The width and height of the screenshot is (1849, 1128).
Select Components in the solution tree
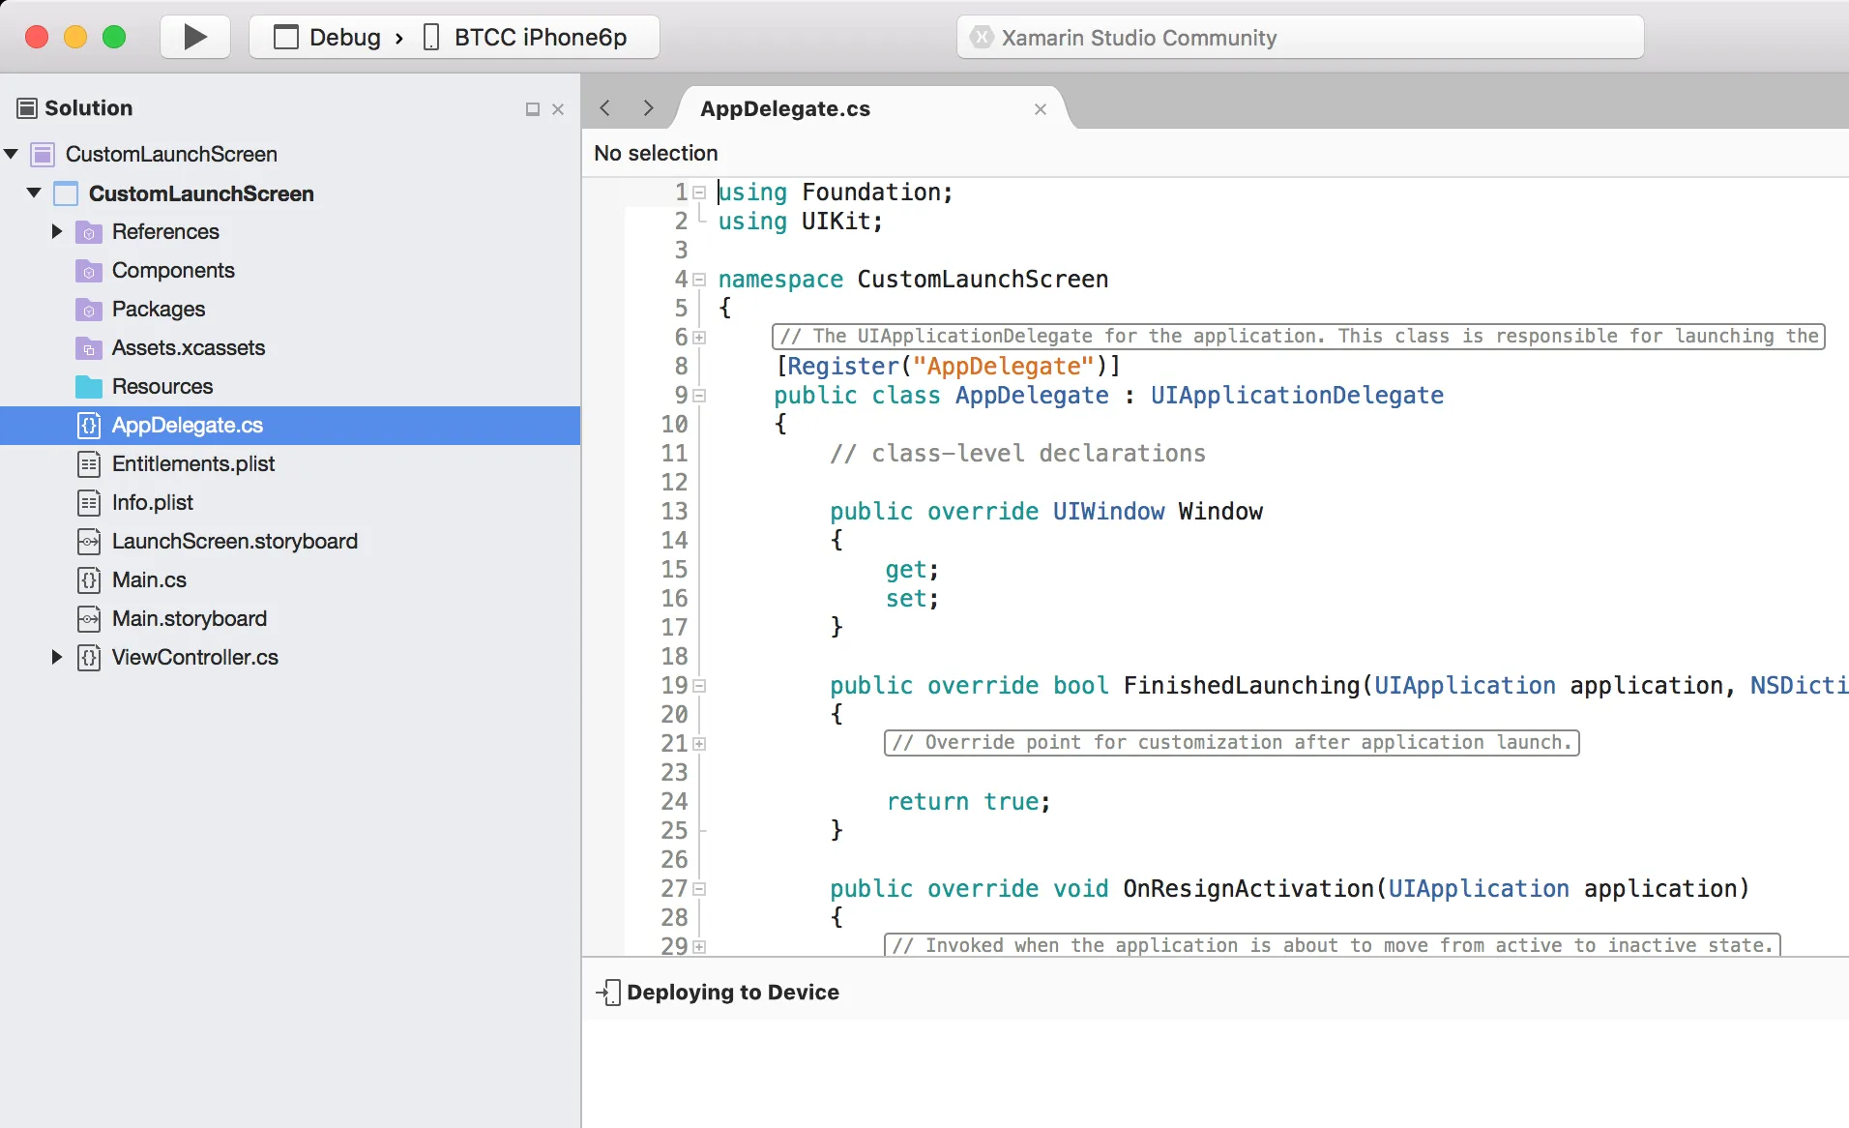click(173, 270)
